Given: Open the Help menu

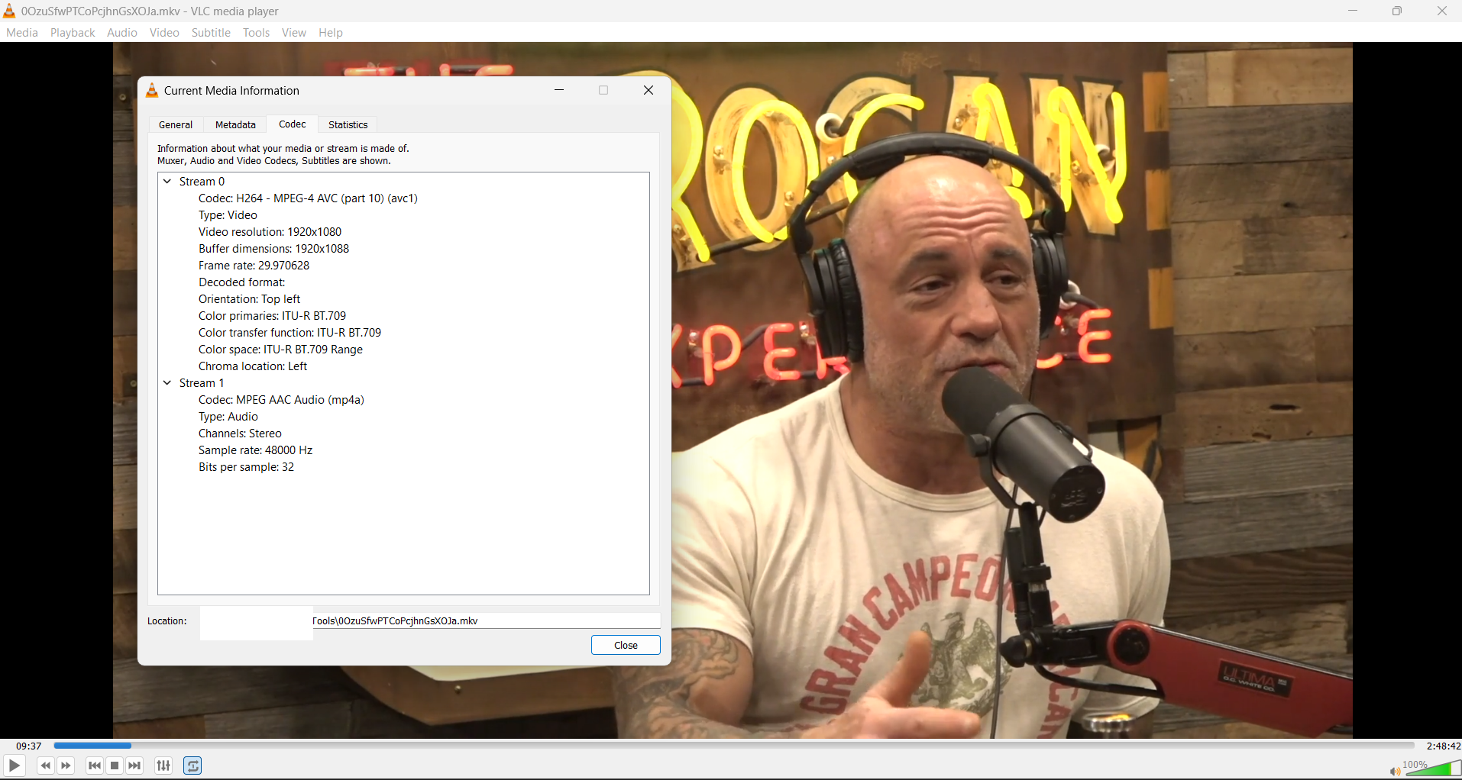Looking at the screenshot, I should coord(331,32).
